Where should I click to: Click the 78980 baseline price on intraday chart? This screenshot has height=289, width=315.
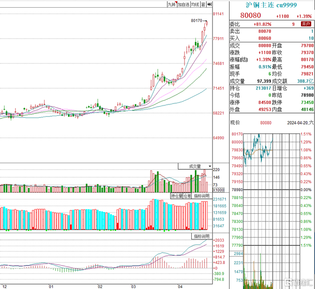(237, 190)
